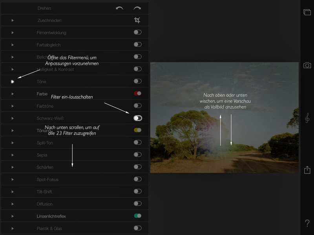The width and height of the screenshot is (314, 235).
Task: Enable Sepia filter switch
Action: point(138,154)
